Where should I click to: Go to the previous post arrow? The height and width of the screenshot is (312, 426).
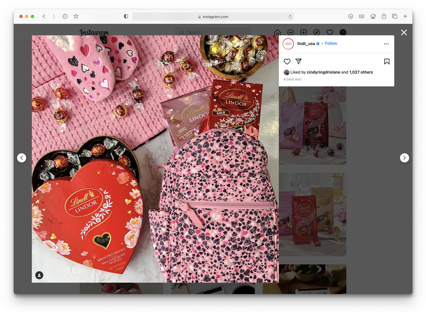click(x=21, y=158)
